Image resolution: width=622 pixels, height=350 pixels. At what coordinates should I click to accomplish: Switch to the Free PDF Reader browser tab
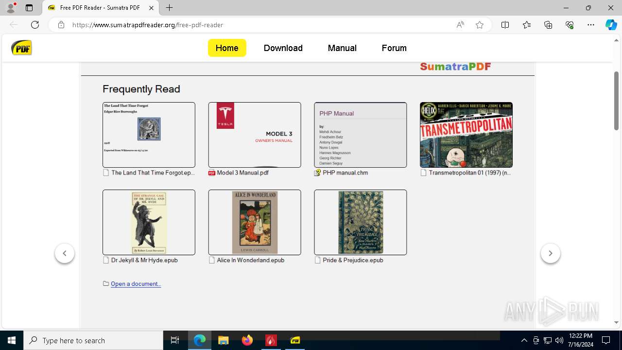coord(100,8)
